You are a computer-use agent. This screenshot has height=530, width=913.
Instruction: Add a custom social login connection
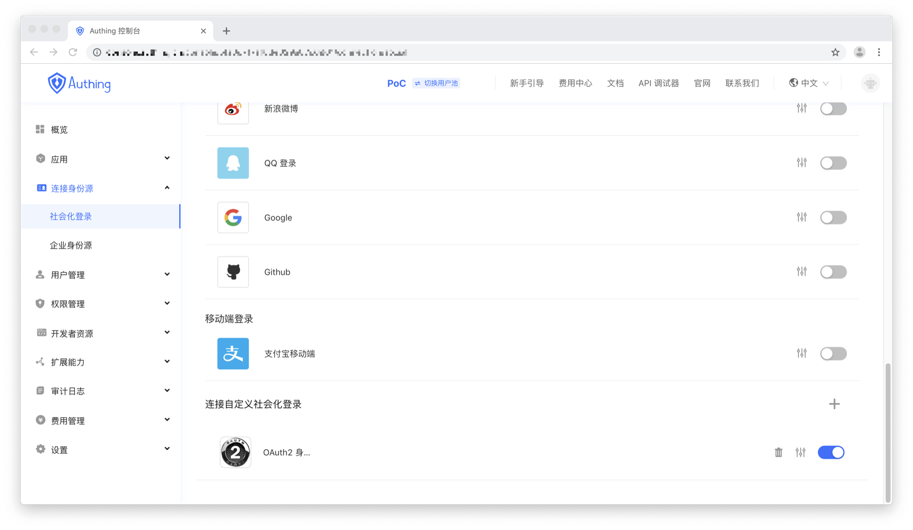tap(834, 404)
